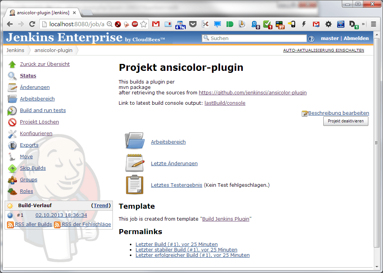383x273 pixels.
Task: Expand hidden extensions with the chevron overflow
Action: pyautogui.click(x=363, y=24)
